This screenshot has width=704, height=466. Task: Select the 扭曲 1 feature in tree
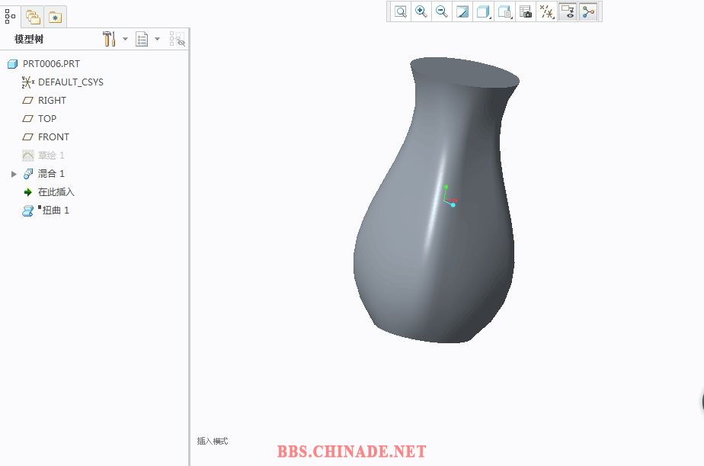[x=55, y=211]
